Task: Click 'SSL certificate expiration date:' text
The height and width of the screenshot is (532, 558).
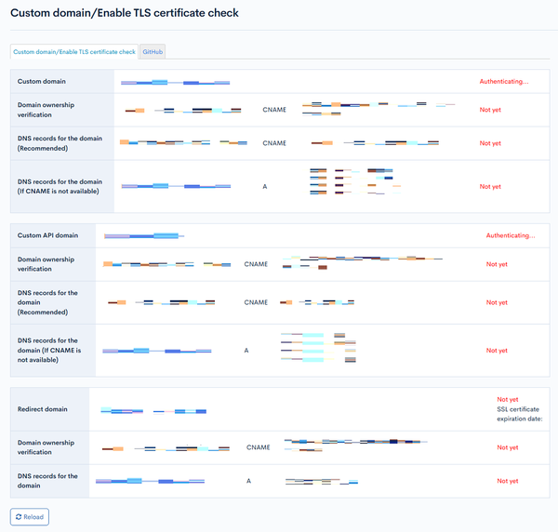Action: [520, 414]
